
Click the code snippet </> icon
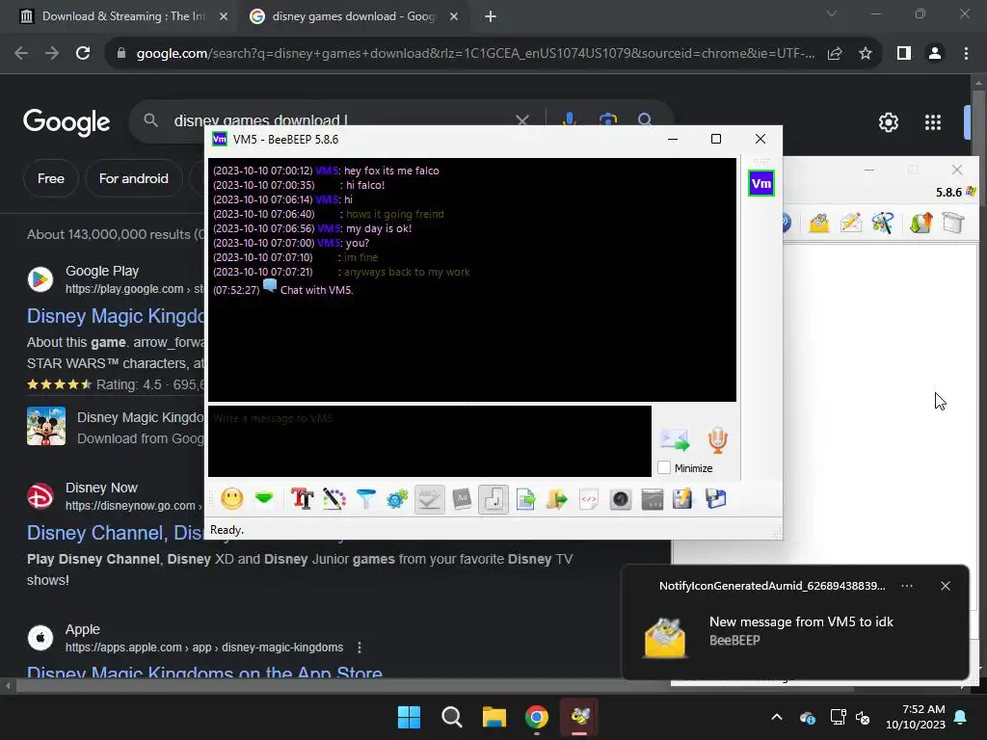tap(589, 500)
